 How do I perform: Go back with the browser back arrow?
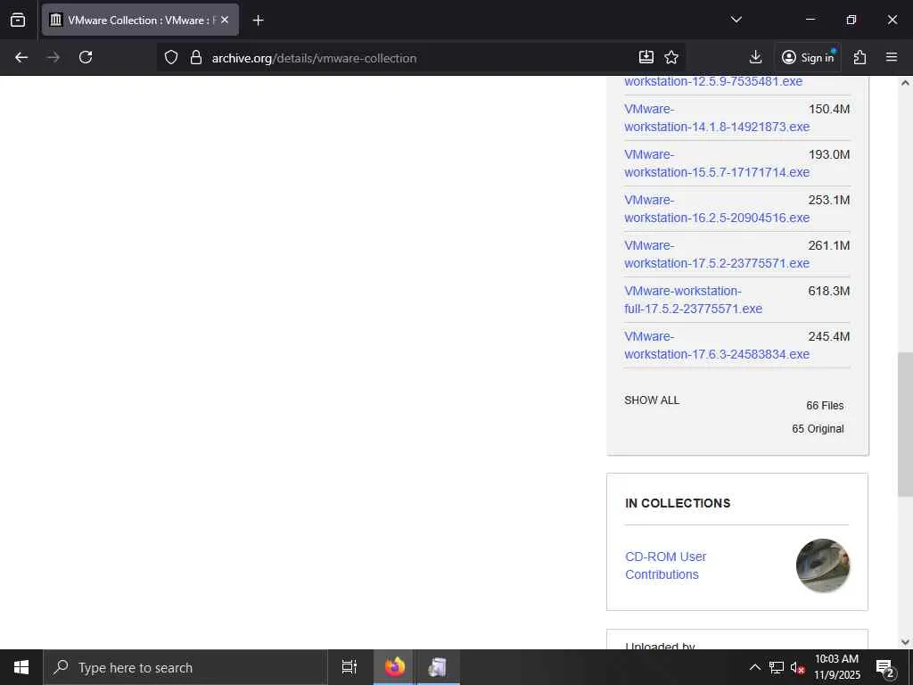(21, 57)
